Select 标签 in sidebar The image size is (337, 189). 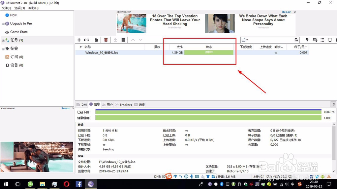(x=14, y=48)
